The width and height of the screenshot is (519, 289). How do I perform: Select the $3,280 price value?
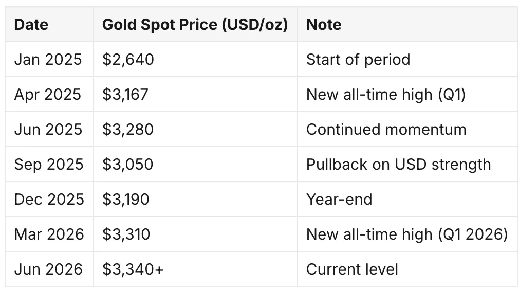128,130
